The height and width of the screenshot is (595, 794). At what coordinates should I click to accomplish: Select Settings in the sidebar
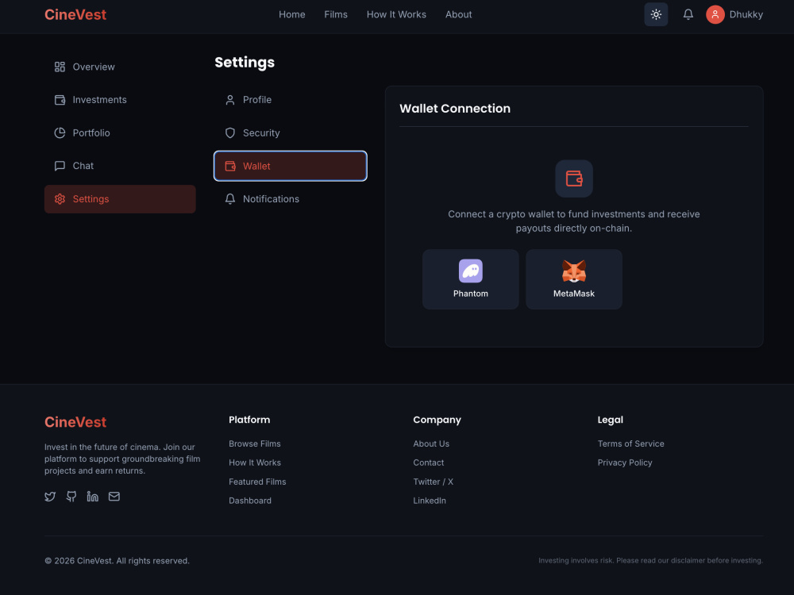click(x=120, y=199)
